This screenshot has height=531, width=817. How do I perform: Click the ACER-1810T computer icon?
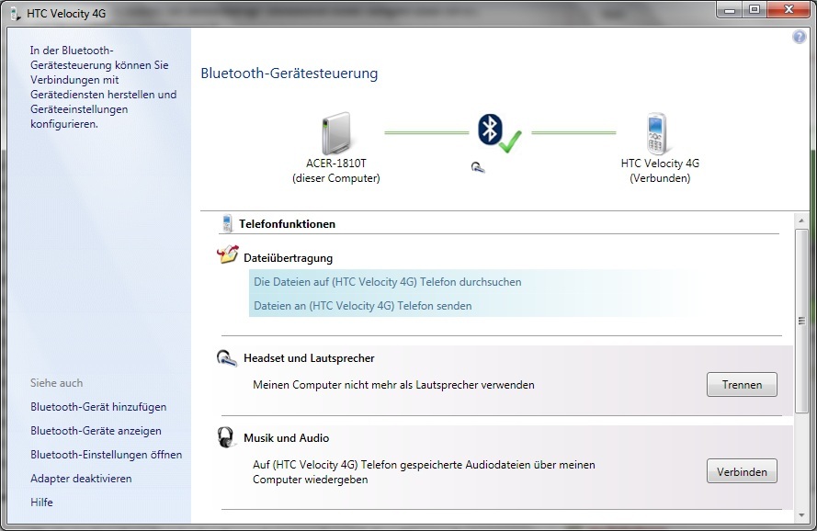point(335,132)
